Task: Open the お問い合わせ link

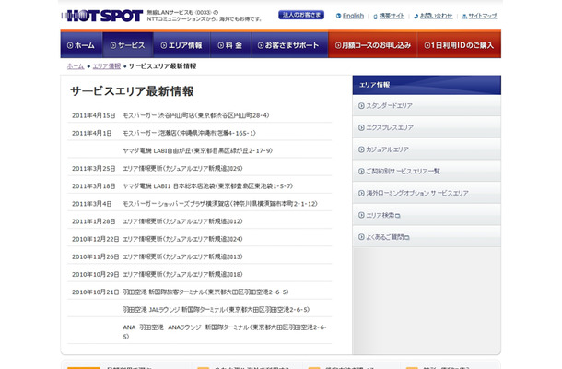Action: (x=436, y=16)
